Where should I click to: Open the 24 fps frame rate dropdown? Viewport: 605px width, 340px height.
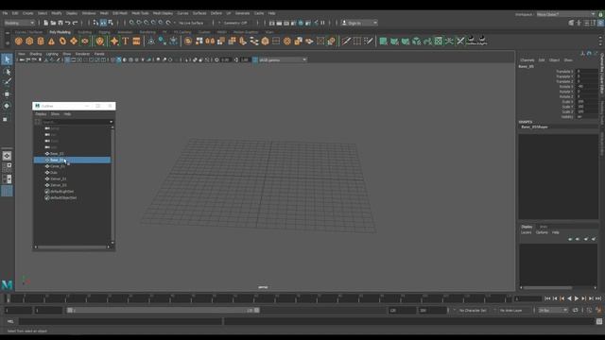(553, 311)
